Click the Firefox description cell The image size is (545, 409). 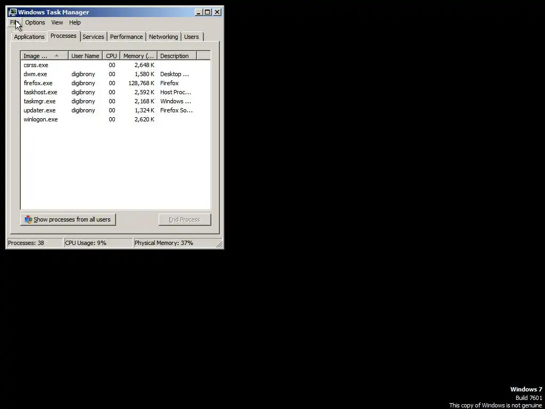169,83
